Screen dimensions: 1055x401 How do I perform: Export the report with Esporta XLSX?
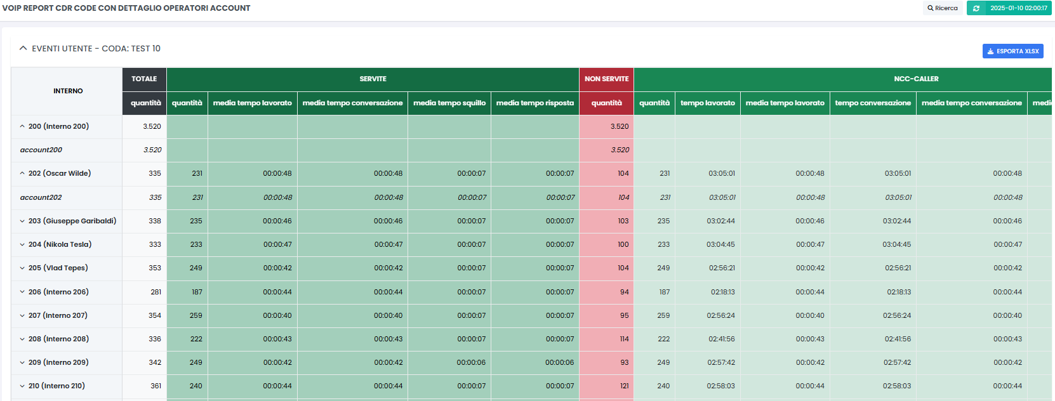1012,51
